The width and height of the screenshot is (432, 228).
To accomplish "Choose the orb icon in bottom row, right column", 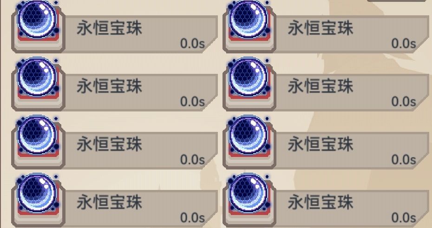I will (249, 194).
